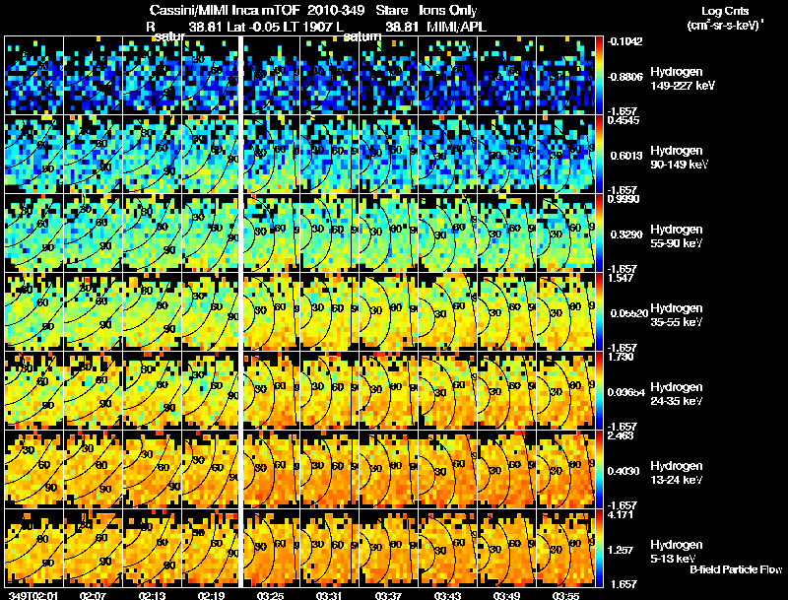Click the 03:49 time label
The width and height of the screenshot is (788, 600).
click(x=506, y=595)
